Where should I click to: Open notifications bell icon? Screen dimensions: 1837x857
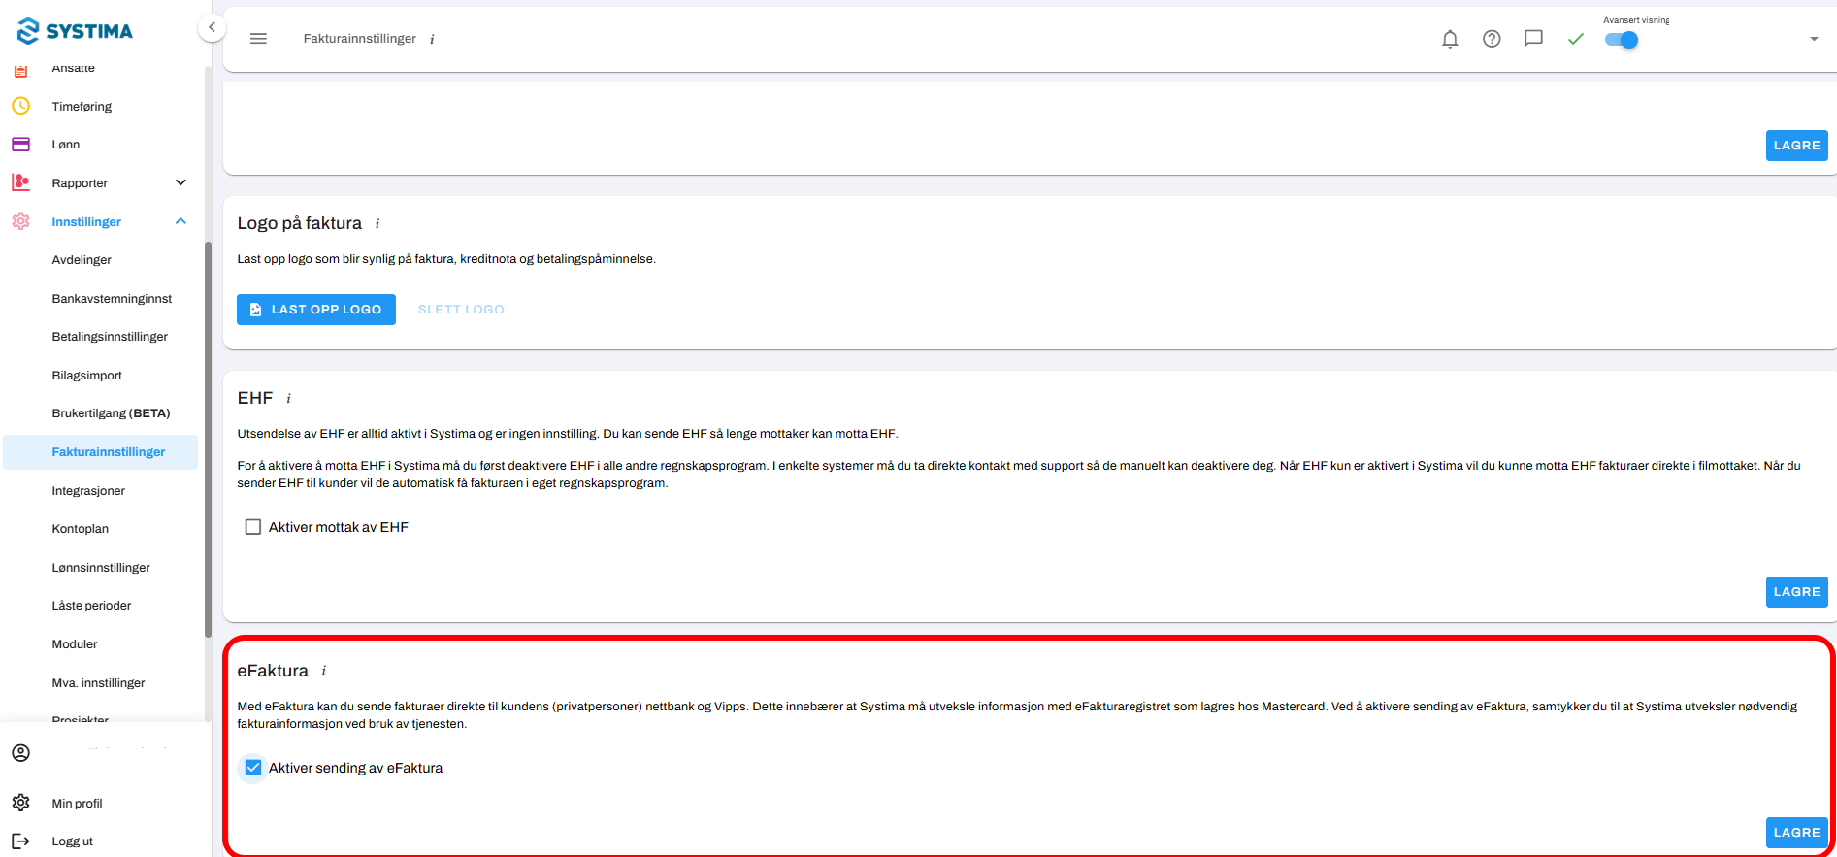point(1450,39)
